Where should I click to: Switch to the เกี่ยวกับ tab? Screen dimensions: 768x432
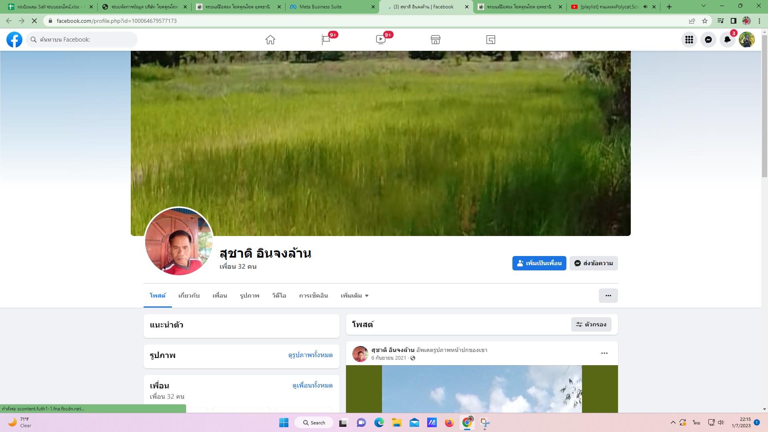[189, 296]
